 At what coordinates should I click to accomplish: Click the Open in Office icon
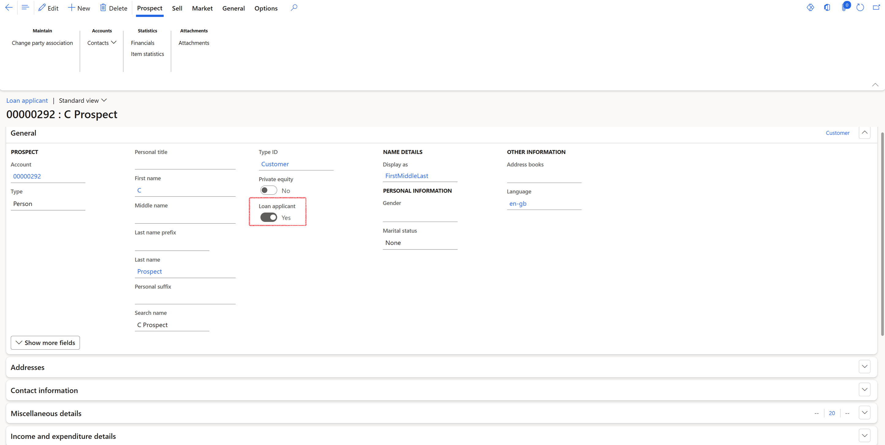click(x=827, y=8)
